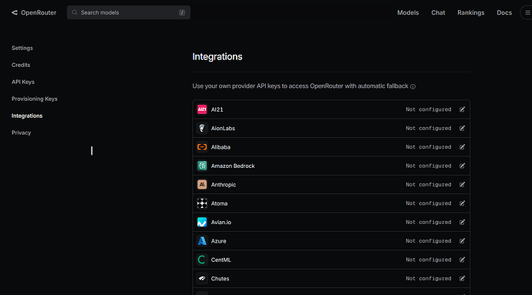Open the Models page in navigation

point(408,12)
